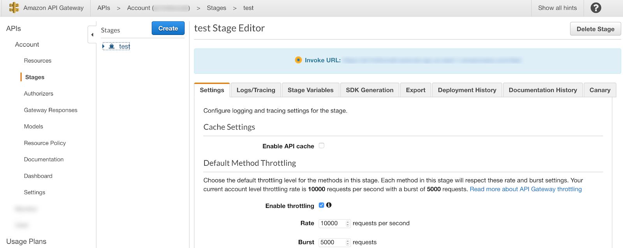Click the Delete Stage button
The image size is (623, 248).
(x=595, y=29)
